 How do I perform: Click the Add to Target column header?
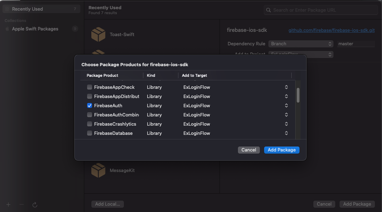coord(194,75)
